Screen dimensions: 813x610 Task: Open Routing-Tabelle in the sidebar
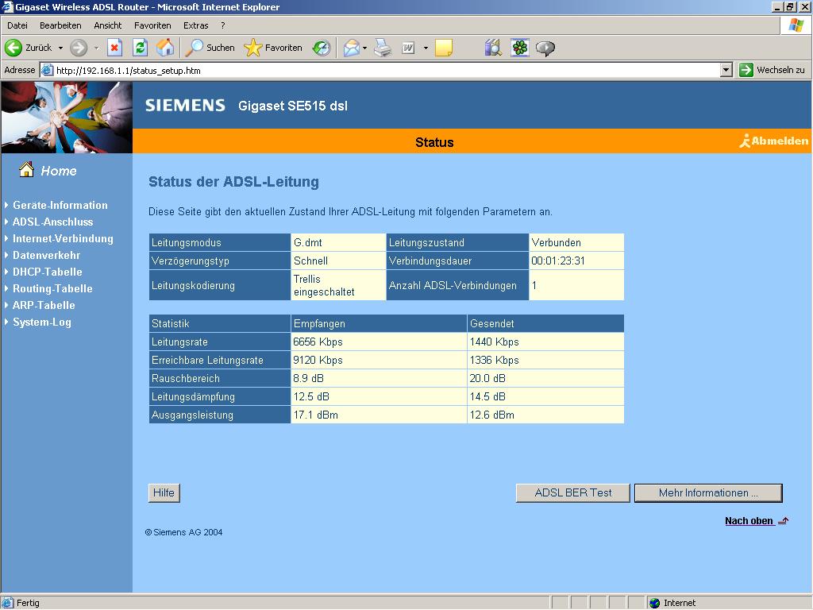52,288
